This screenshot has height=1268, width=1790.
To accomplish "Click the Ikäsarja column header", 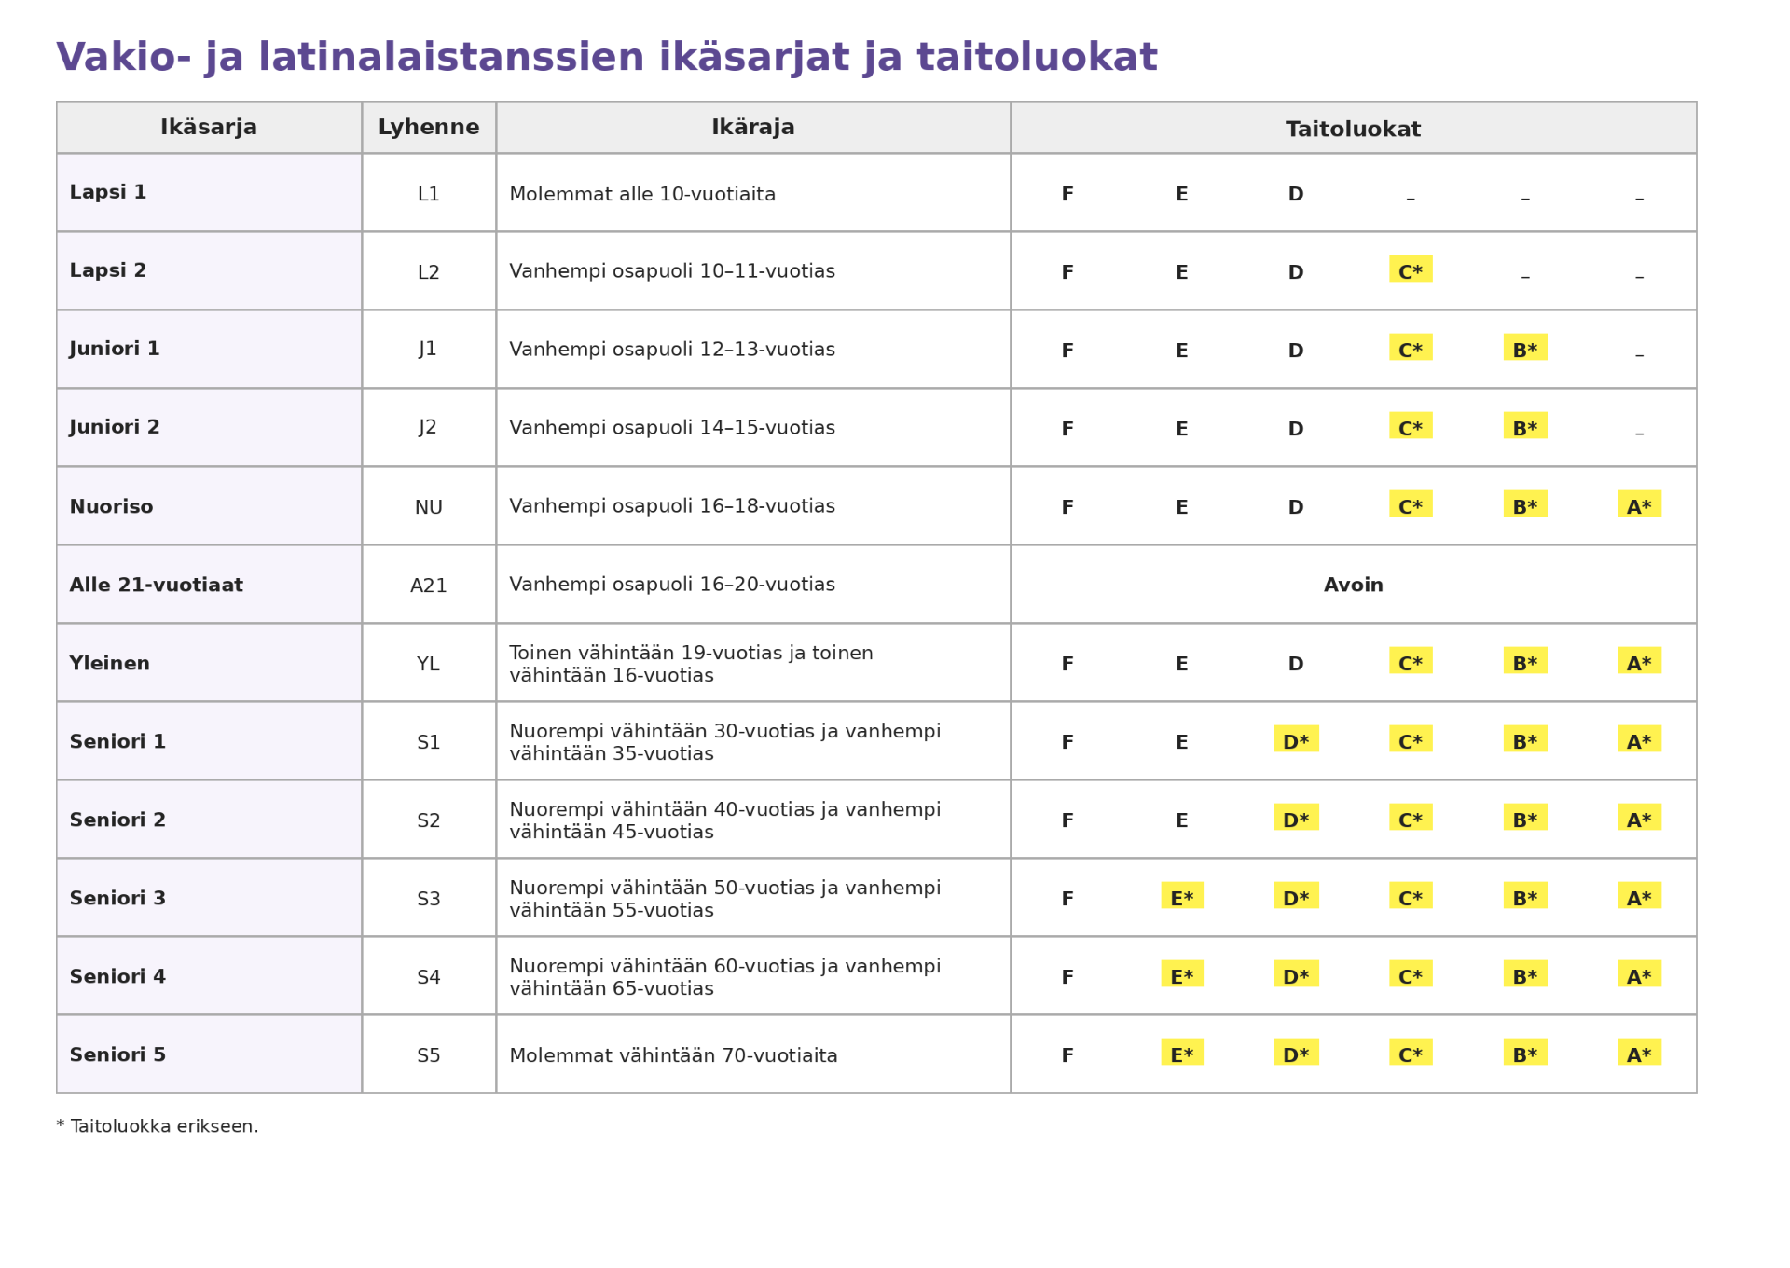I will 209,128.
